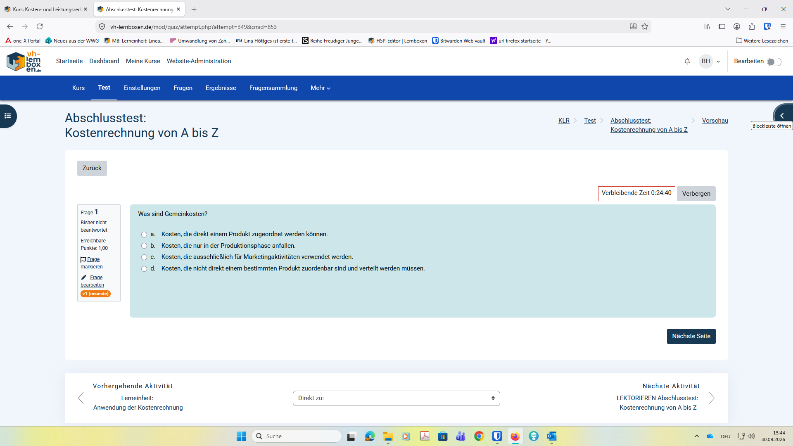
Task: Open the block drawer arrow icon
Action: (782, 116)
